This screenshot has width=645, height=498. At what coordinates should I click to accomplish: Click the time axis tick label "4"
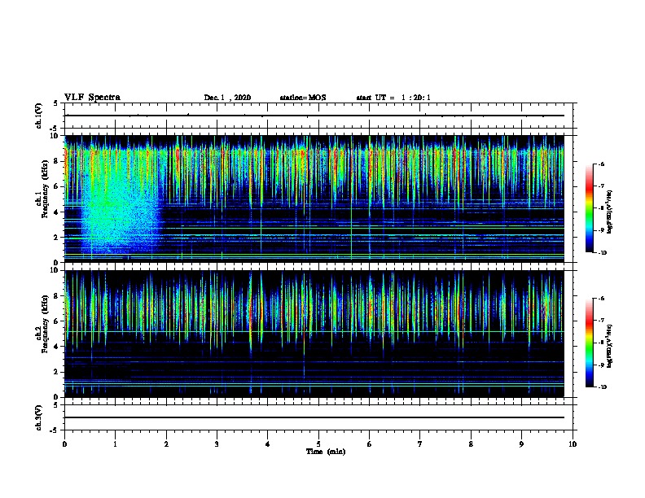(x=268, y=444)
